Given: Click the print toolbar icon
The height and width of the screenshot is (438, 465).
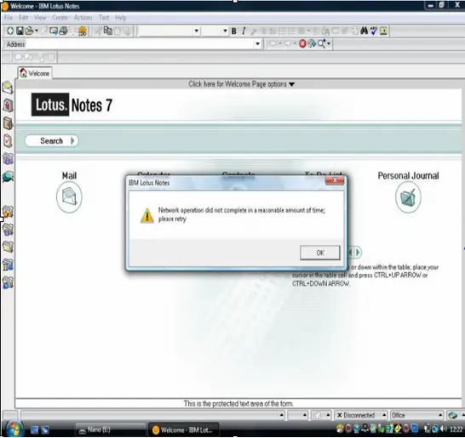Looking at the screenshot, I should pos(63,31).
